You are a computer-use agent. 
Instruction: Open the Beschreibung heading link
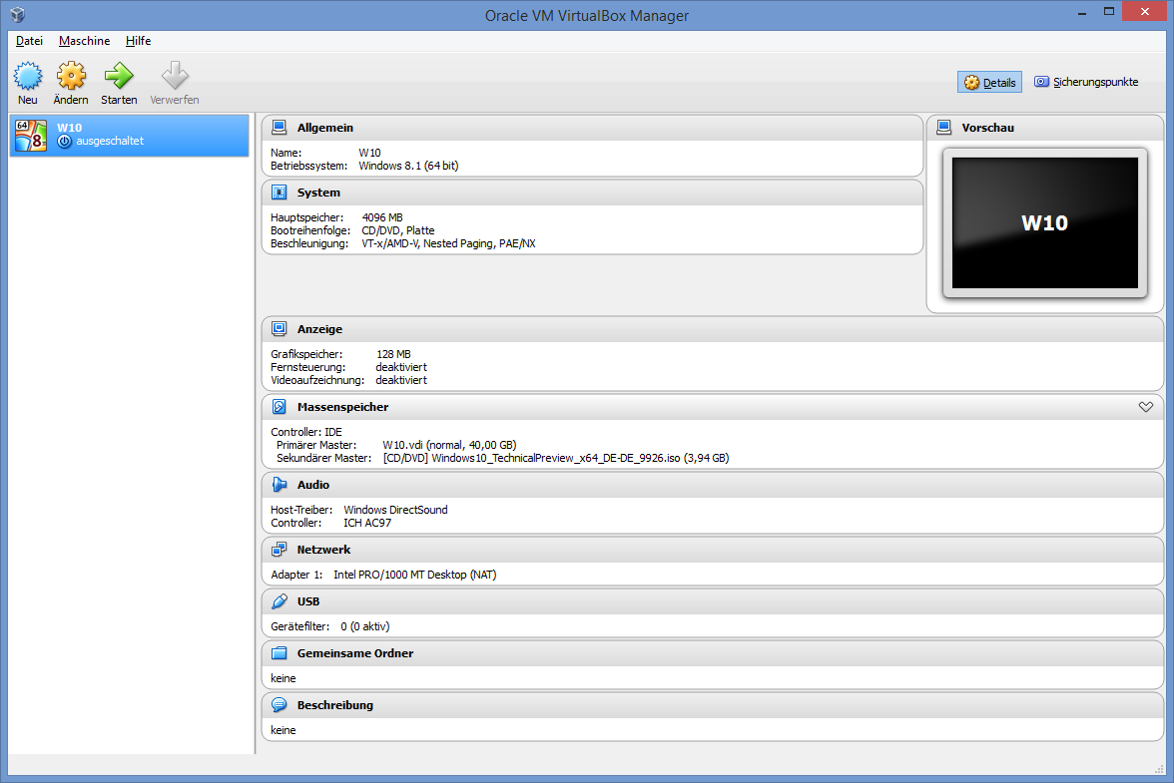coord(334,705)
